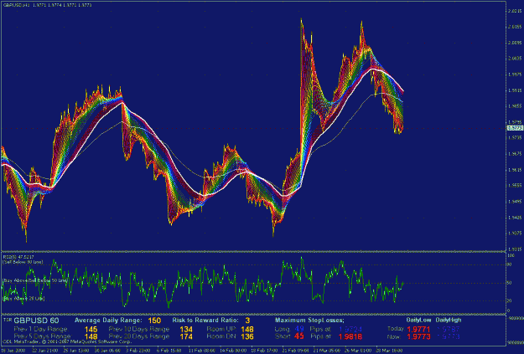The image size is (524, 354).
Task: Click the Prev 5 Days Range label
Action: pyautogui.click(x=42, y=336)
